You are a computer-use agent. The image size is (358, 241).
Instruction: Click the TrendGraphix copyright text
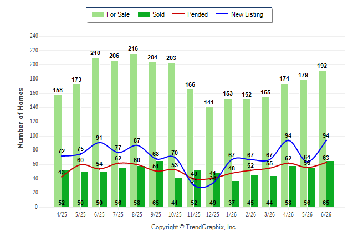click(x=194, y=227)
